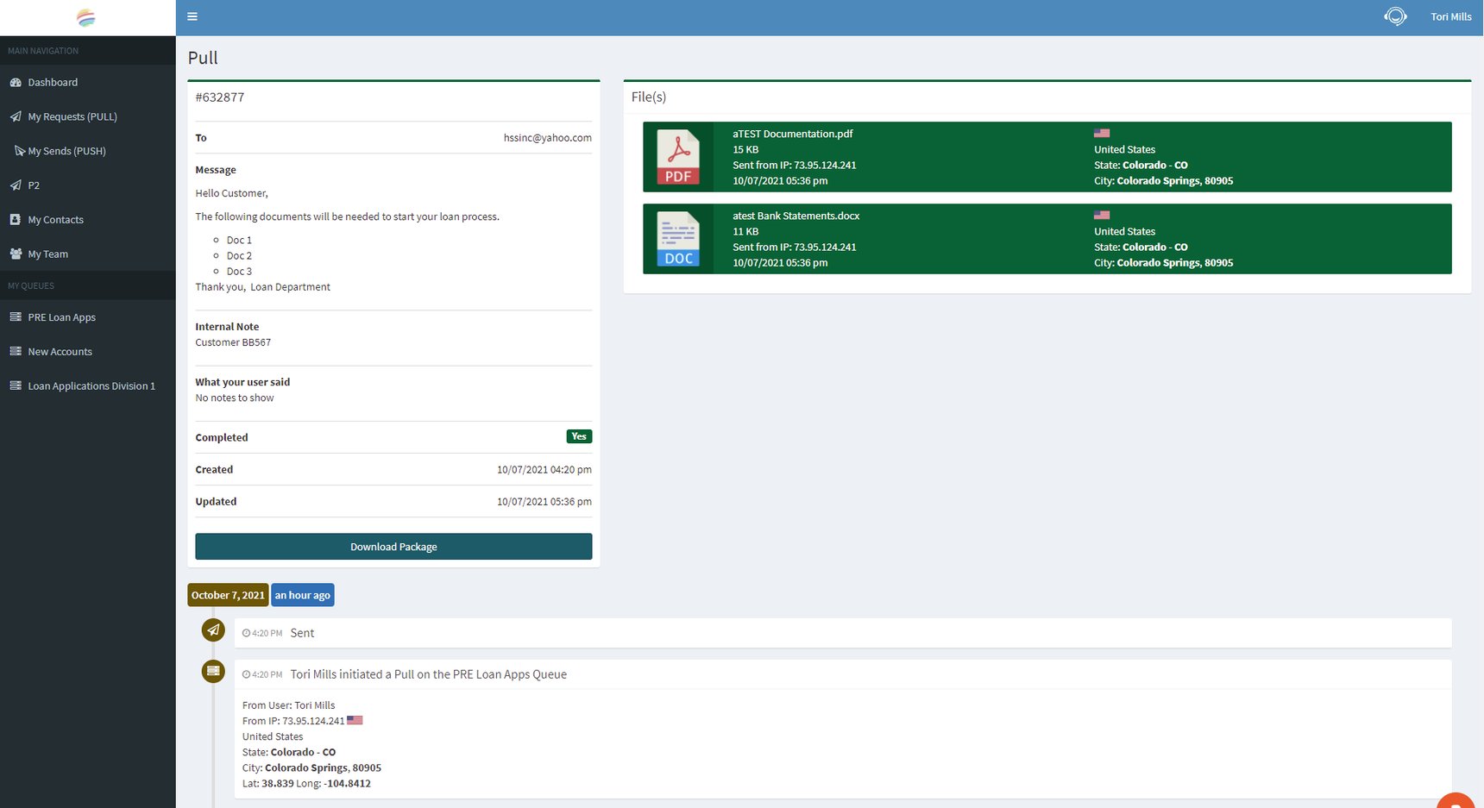Click the queue timeline marker icon

(x=213, y=671)
